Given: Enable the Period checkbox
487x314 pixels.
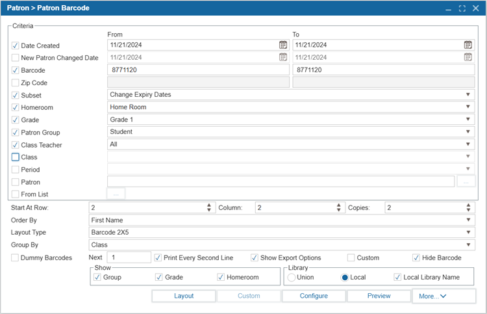Looking at the screenshot, I should click(15, 170).
